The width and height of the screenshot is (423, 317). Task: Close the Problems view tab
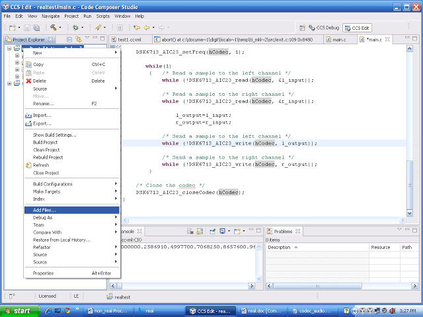pos(297,231)
